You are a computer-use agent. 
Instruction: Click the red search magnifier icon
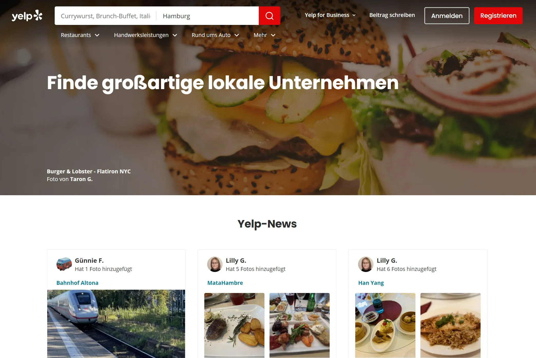(270, 16)
